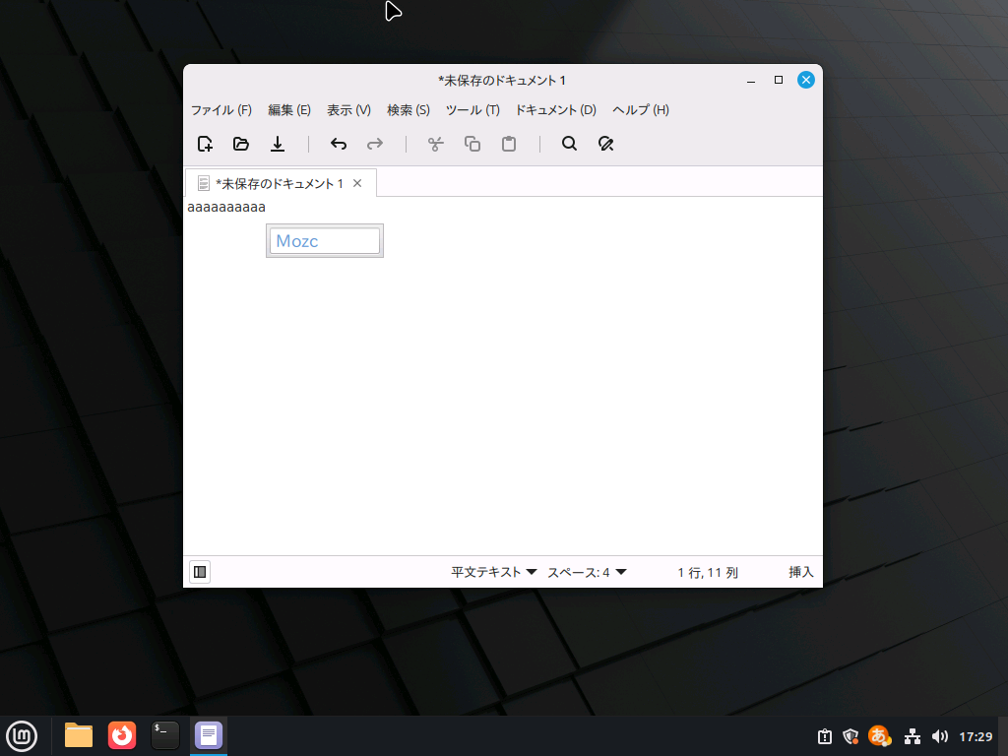Copy selection using the toolbar icon
Viewport: 1008px width, 756px height.
point(472,144)
